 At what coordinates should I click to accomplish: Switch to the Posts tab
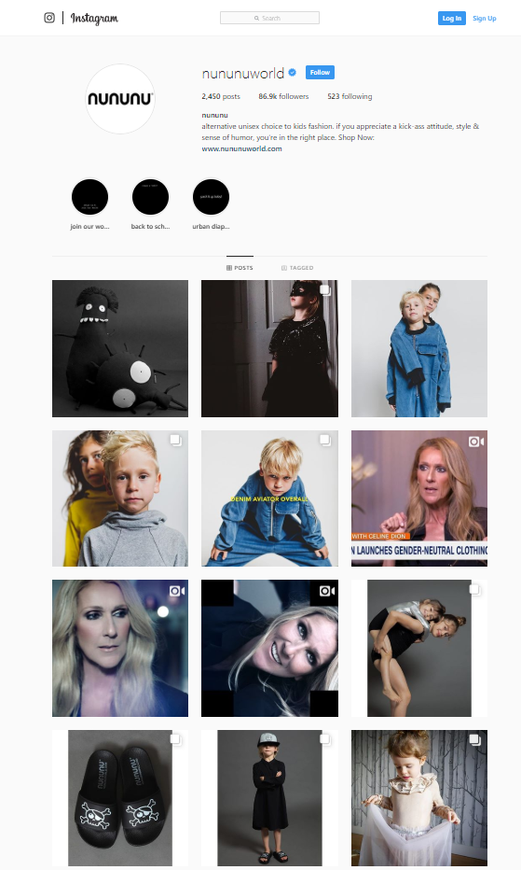coord(240,267)
